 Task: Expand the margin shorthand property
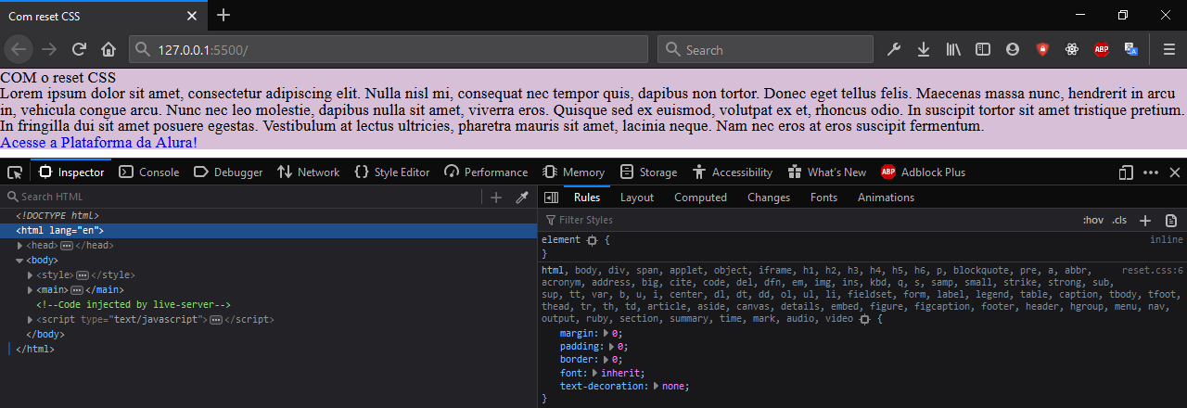[607, 333]
